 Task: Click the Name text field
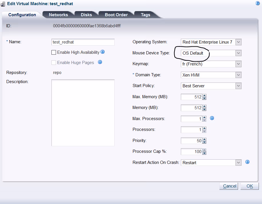83,42
